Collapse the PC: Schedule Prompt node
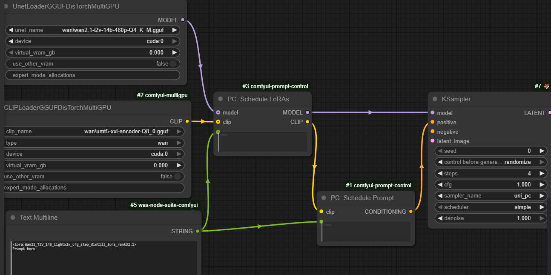Screen dimensions: 551x275 pyautogui.click(x=324, y=198)
